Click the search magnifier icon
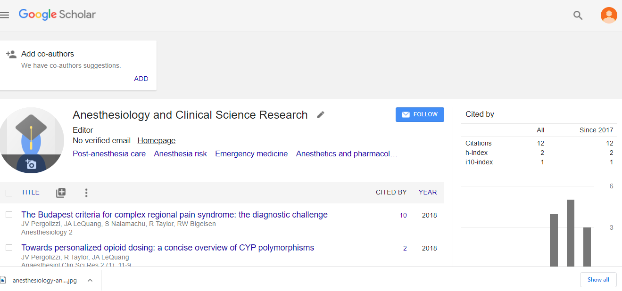The width and height of the screenshot is (622, 291). point(578,15)
